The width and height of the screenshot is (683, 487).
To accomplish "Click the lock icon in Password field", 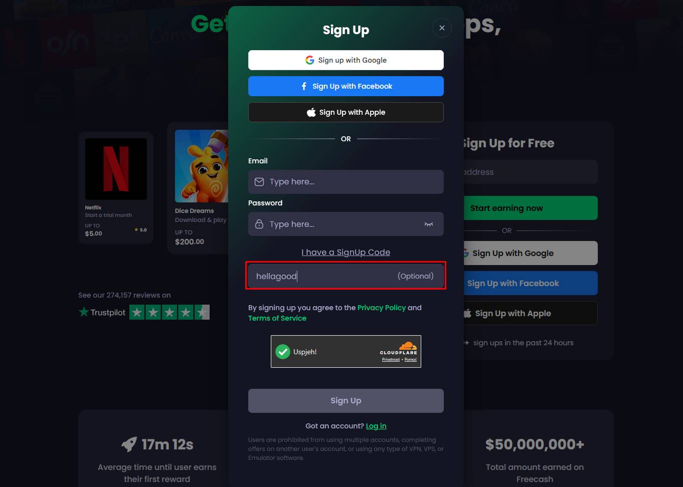I will tap(259, 224).
